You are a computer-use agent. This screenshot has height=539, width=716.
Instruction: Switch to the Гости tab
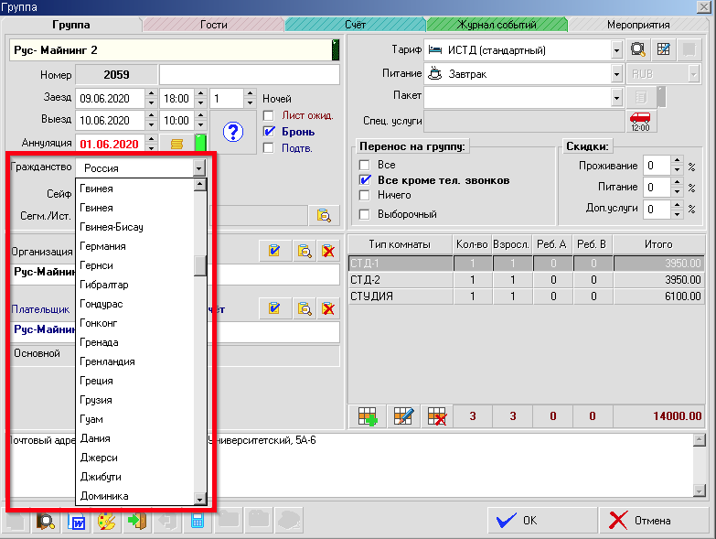213,25
